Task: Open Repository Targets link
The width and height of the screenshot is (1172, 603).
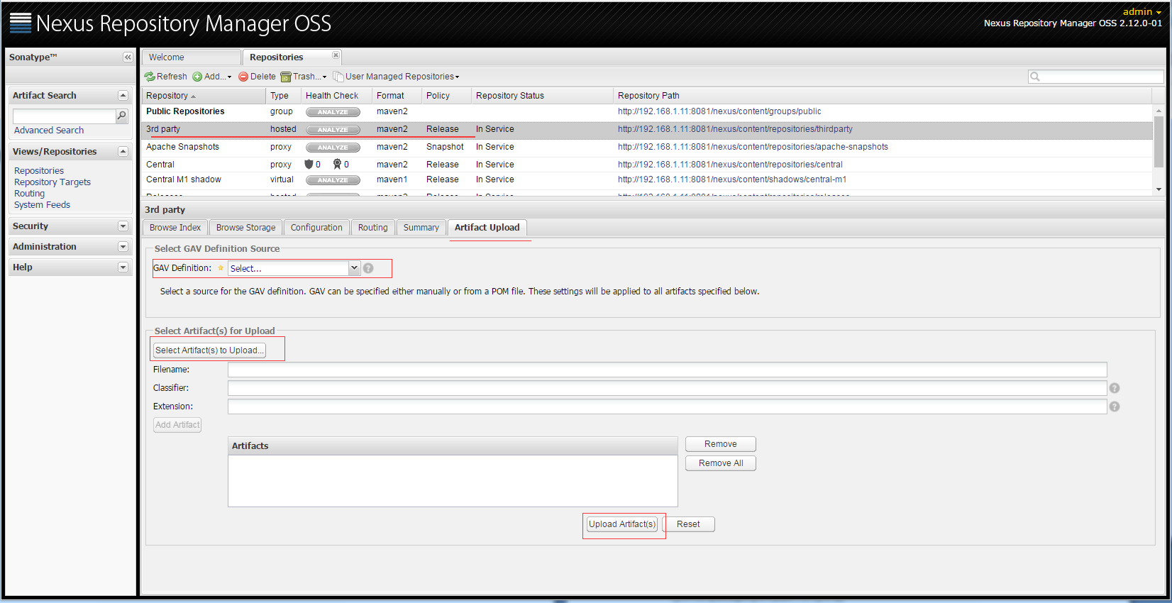Action: 52,182
